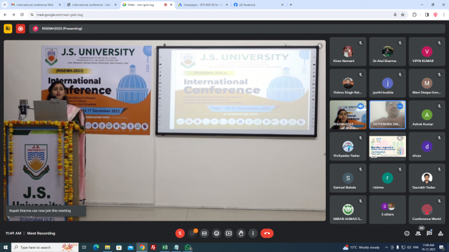Open the more options three-dot menu
This screenshot has height=252, width=449.
pos(253,233)
